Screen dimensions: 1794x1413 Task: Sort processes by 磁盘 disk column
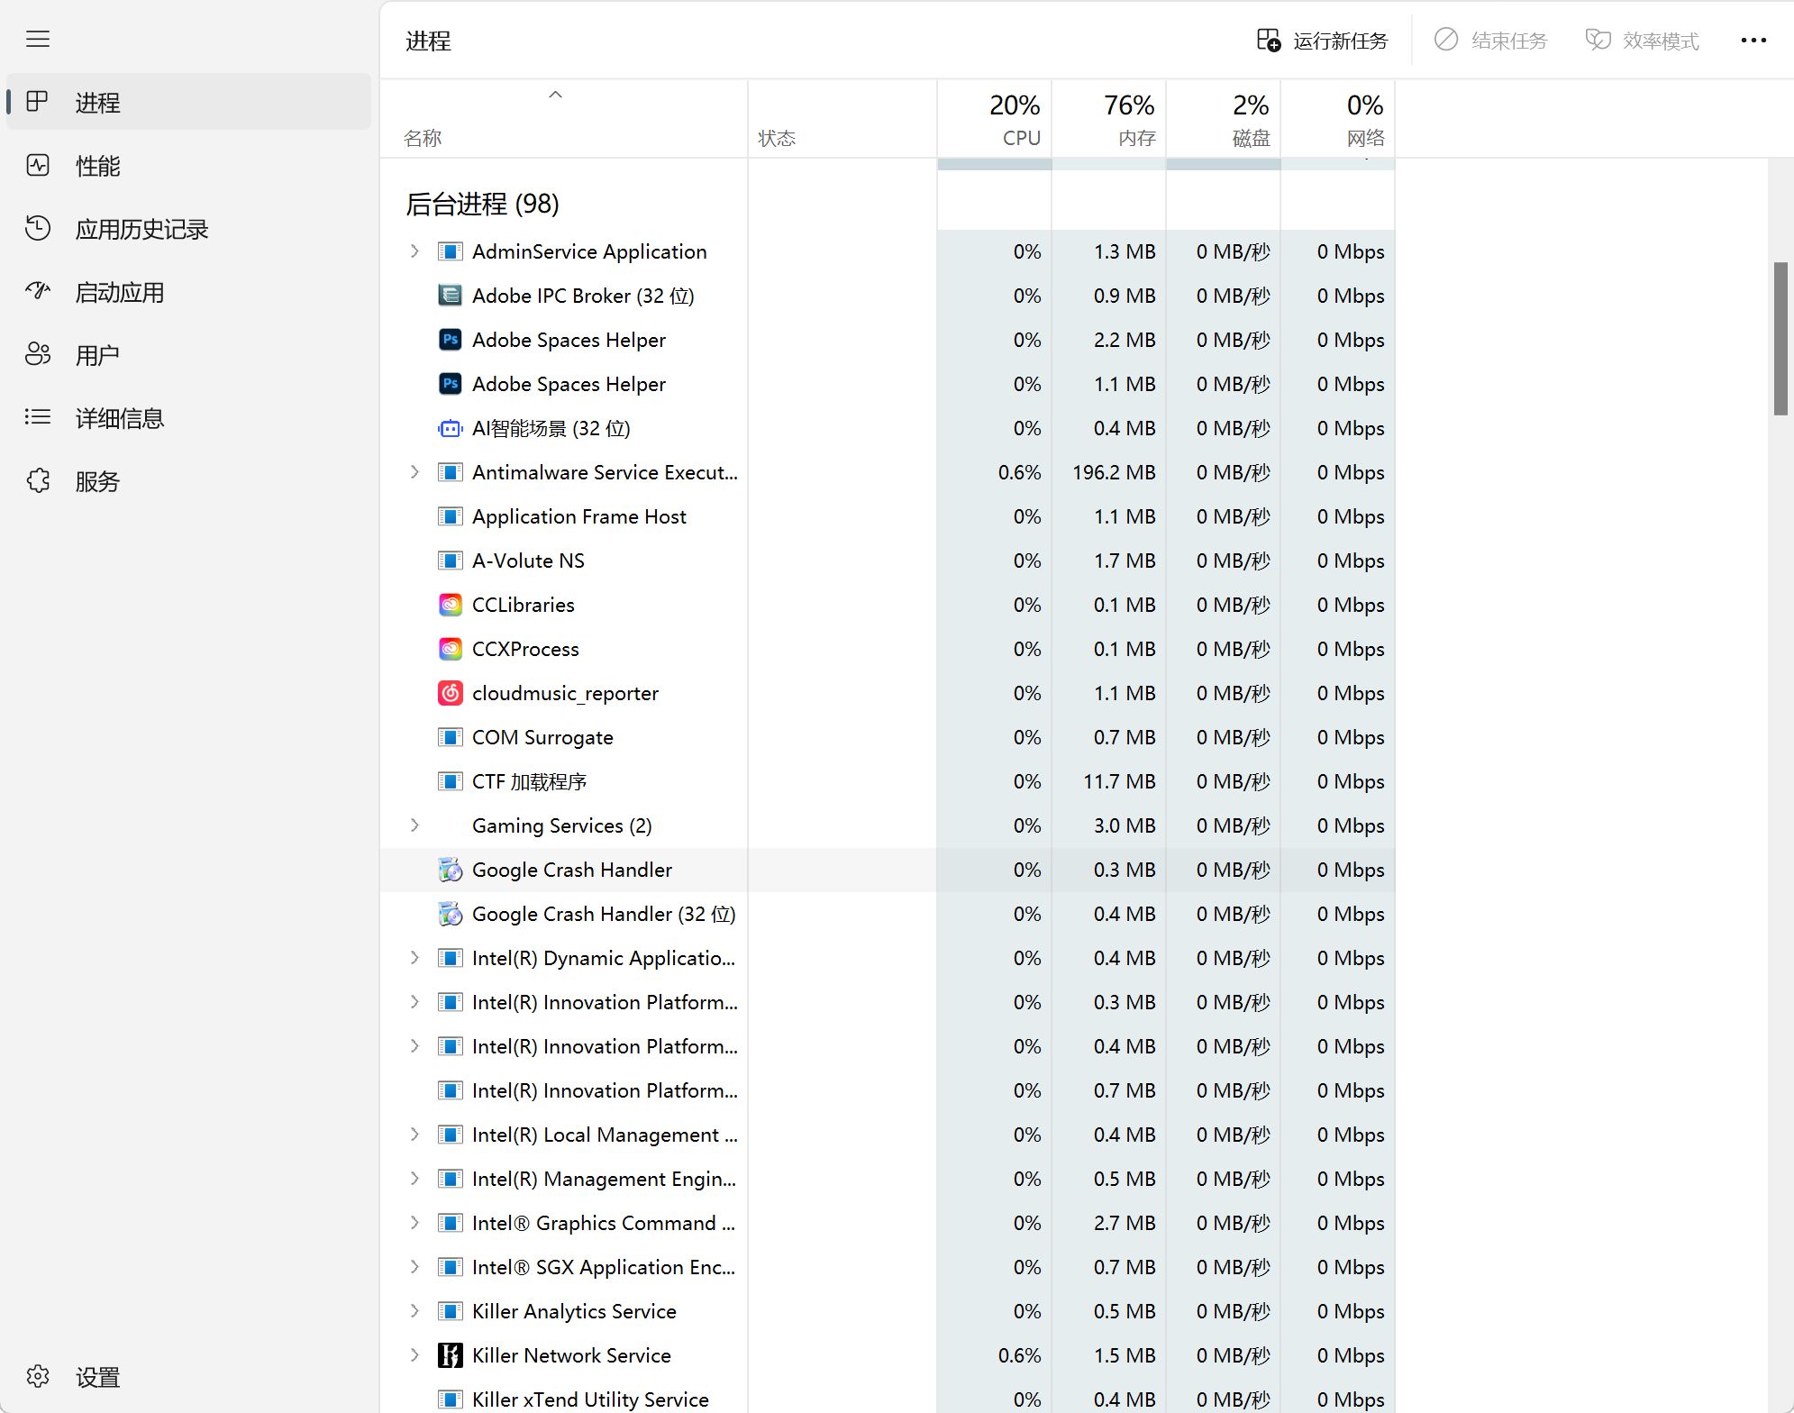[1223, 119]
